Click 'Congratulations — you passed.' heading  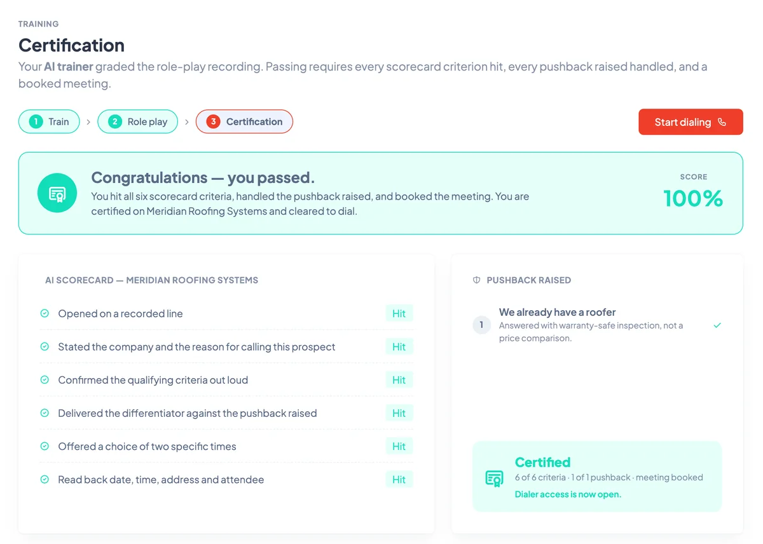[x=203, y=177]
